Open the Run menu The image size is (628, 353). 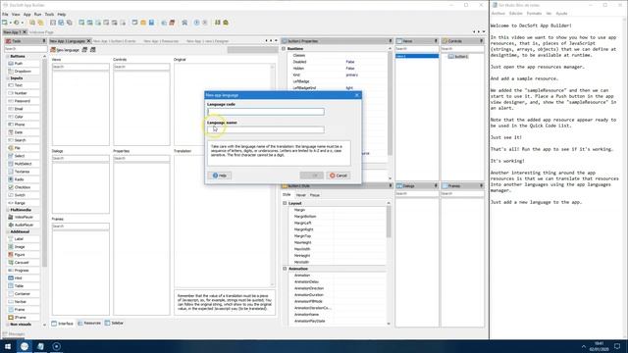click(x=37, y=14)
